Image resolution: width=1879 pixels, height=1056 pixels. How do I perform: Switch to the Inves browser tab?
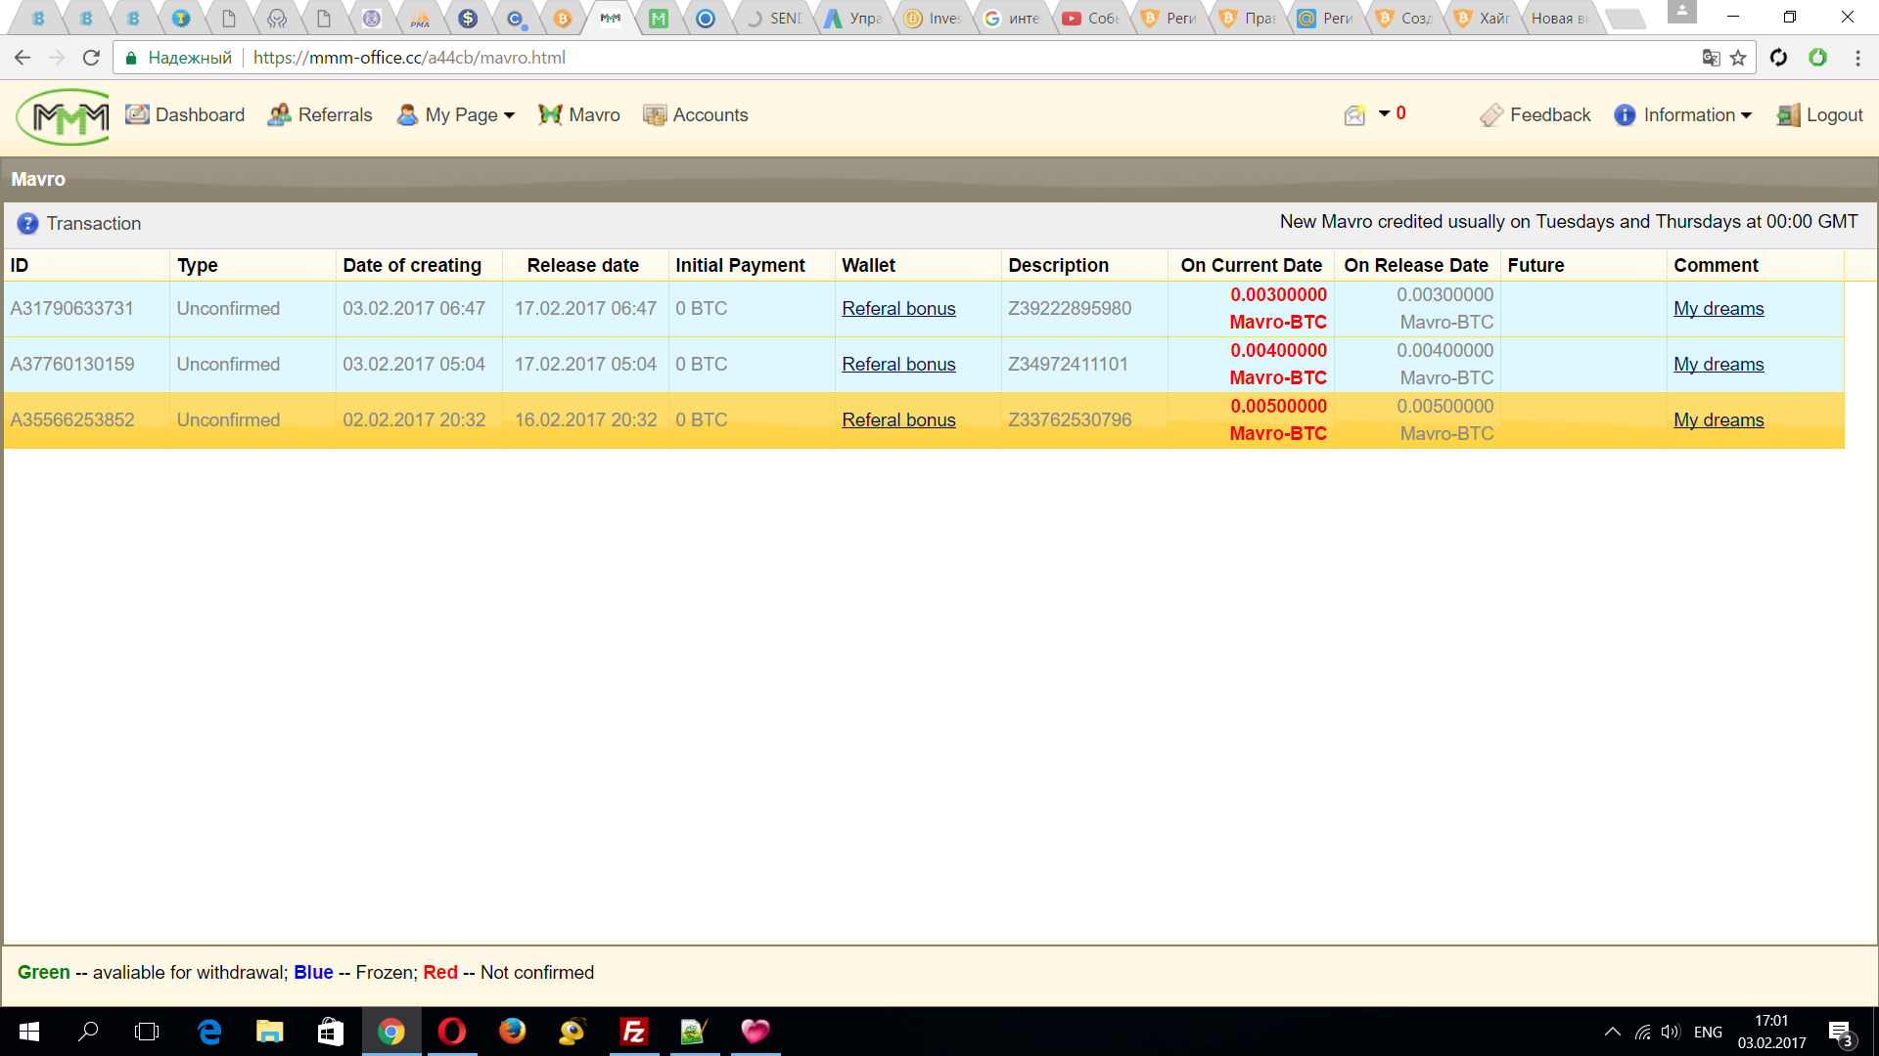(934, 19)
